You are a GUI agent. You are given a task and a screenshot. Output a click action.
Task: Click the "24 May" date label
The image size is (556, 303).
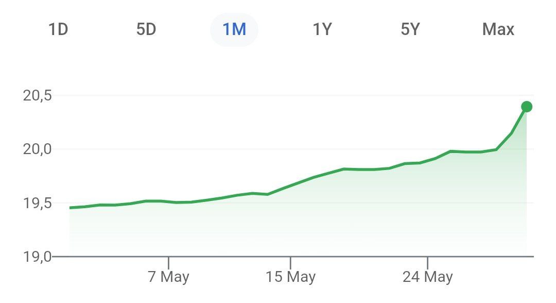pos(427,277)
